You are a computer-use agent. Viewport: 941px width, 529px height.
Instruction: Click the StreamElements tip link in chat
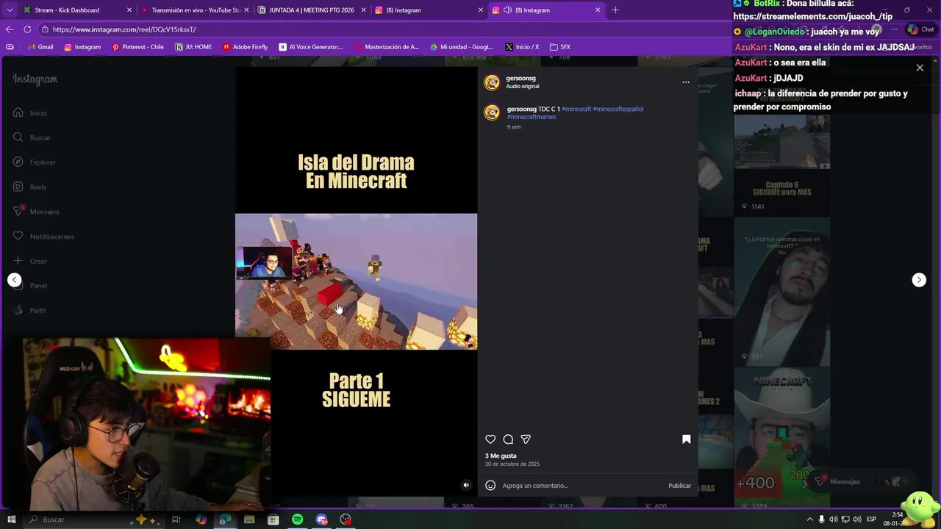[812, 16]
